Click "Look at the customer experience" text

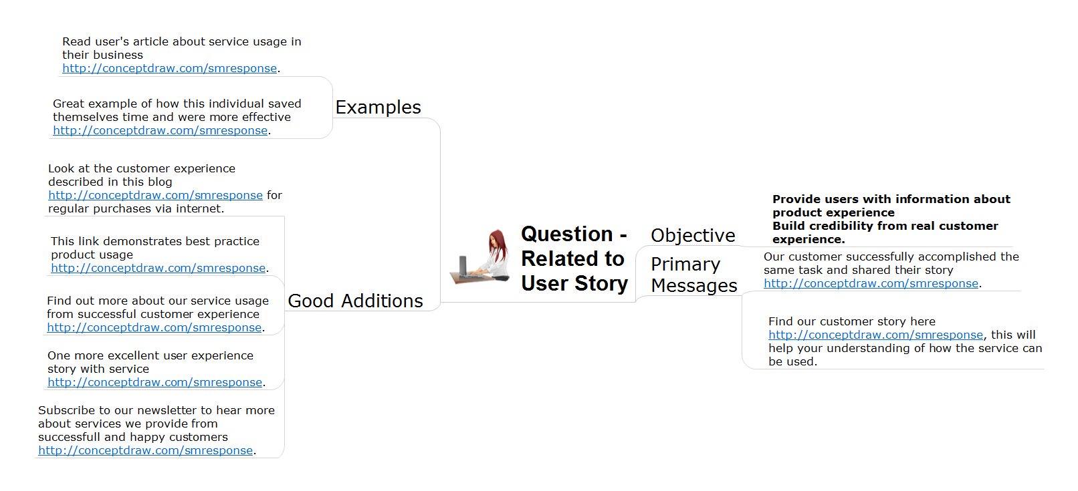141,168
